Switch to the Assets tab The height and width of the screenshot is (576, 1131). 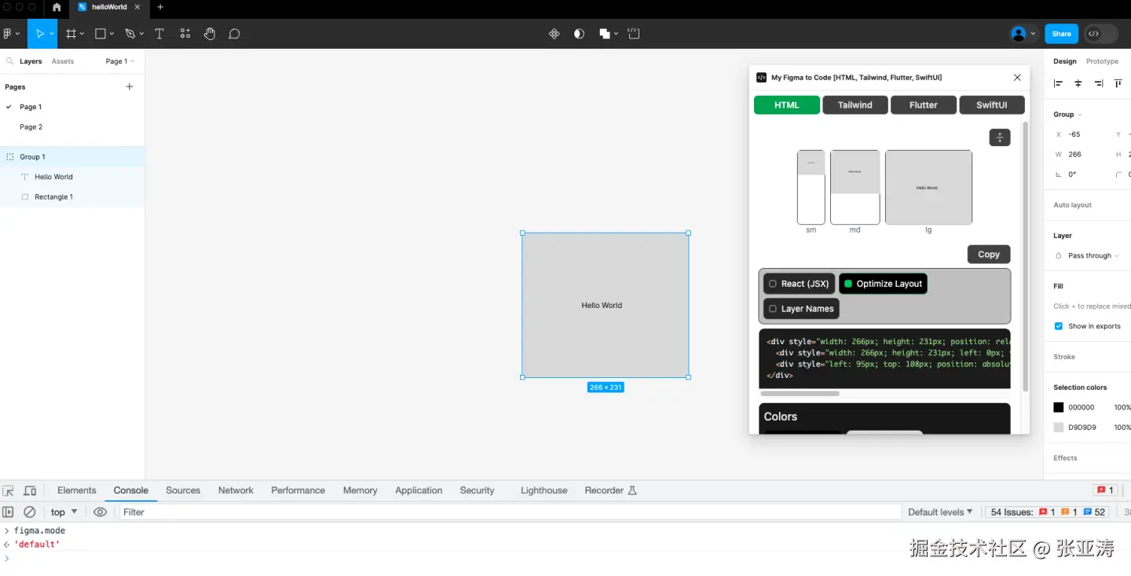(63, 61)
